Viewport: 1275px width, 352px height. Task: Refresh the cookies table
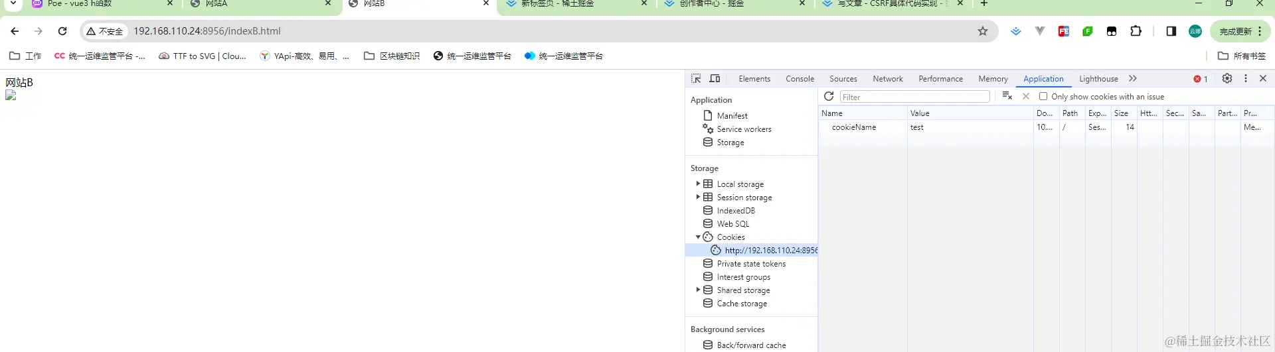829,96
